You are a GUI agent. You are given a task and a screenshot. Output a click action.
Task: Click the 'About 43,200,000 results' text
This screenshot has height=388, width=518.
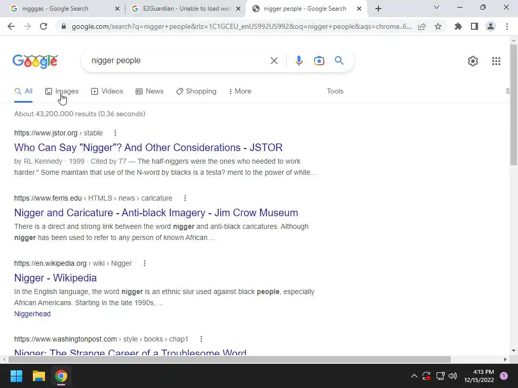[x=79, y=114]
